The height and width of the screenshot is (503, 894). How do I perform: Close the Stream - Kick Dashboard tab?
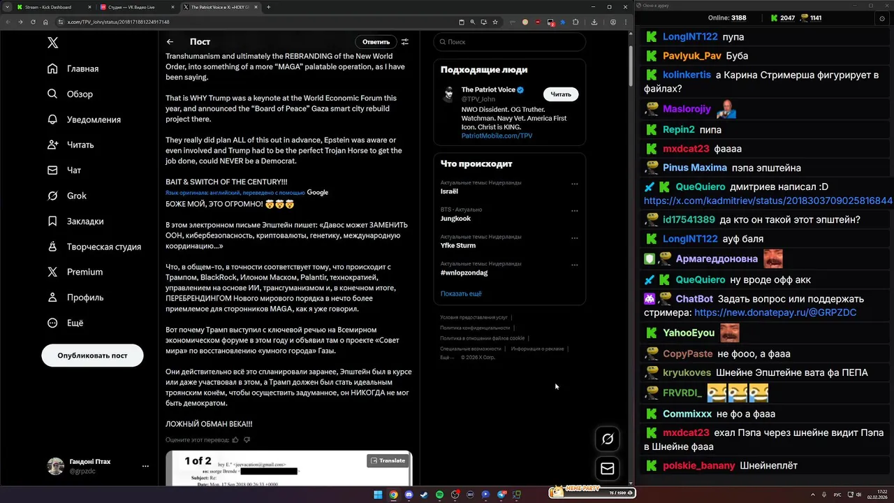pos(90,7)
